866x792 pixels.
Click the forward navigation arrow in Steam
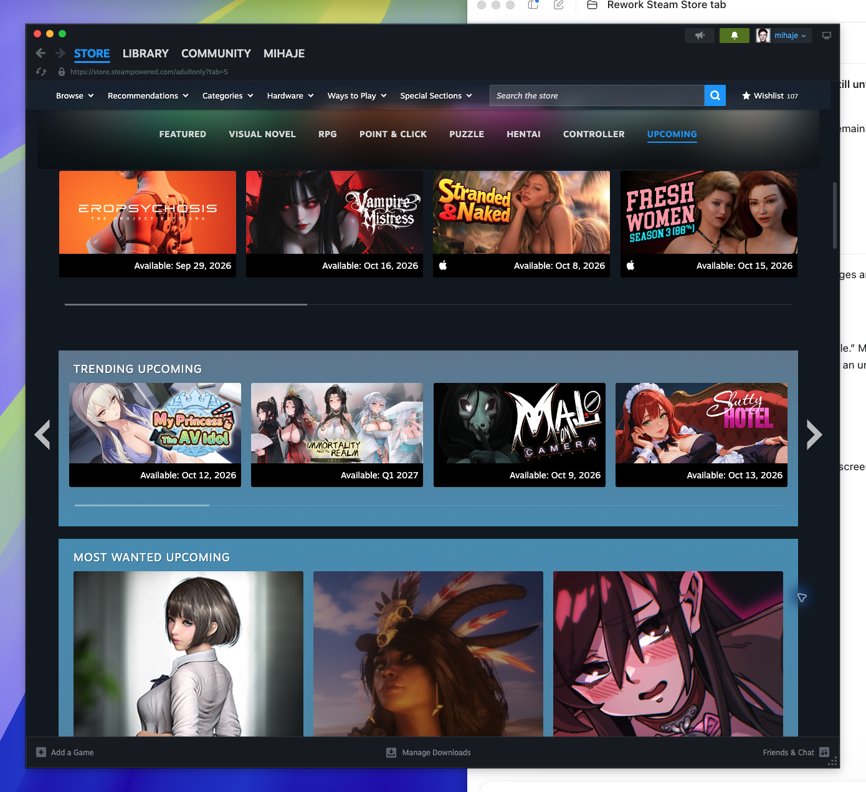(60, 53)
